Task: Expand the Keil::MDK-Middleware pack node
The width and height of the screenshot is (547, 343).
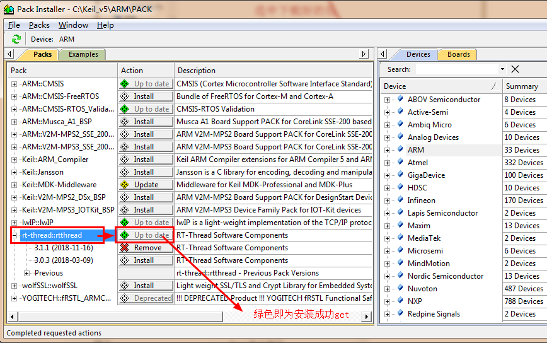Action: click(x=14, y=185)
